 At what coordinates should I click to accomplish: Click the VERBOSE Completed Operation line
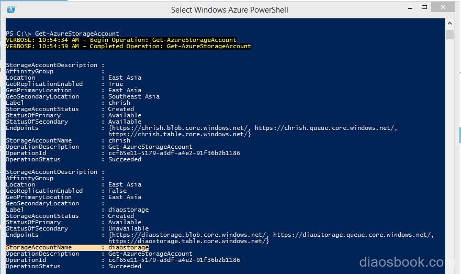click(128, 46)
